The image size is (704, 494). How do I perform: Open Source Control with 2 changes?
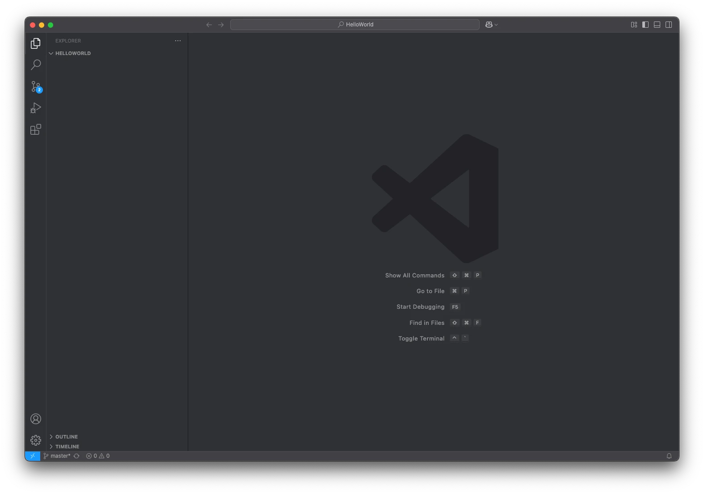[x=36, y=86]
